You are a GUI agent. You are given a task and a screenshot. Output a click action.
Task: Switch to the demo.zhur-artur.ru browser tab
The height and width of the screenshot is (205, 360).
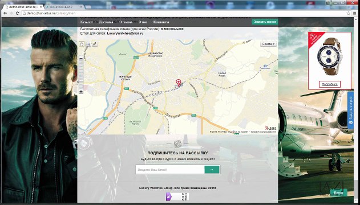(x=22, y=7)
